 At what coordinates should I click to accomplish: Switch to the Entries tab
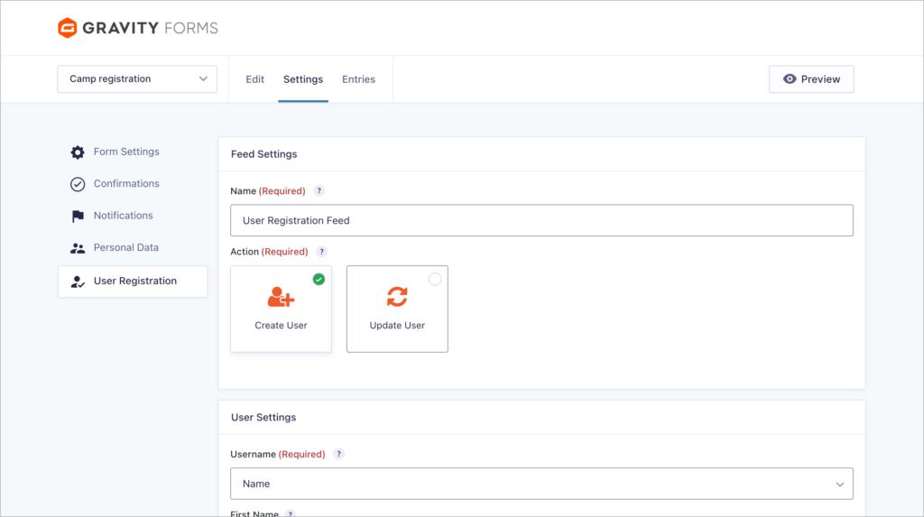coord(358,79)
